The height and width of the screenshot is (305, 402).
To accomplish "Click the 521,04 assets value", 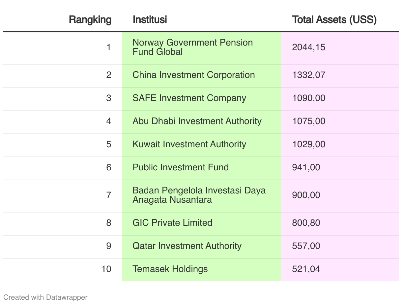I will point(306,269).
